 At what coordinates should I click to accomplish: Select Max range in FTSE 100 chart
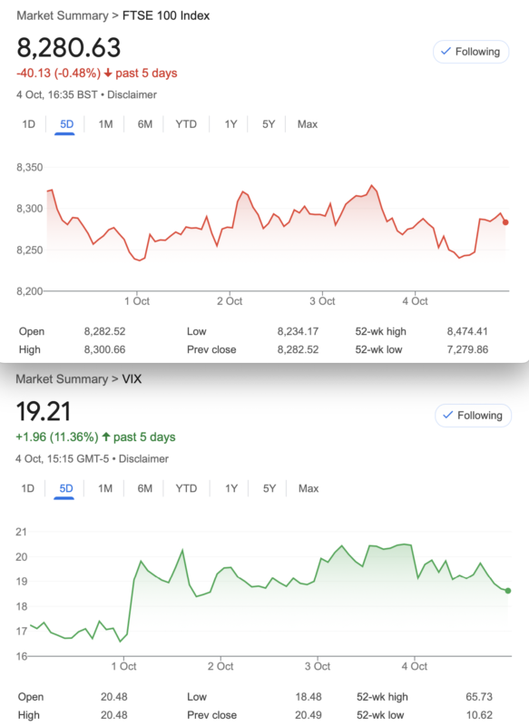308,124
